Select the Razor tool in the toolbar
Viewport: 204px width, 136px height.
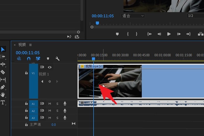[3, 72]
